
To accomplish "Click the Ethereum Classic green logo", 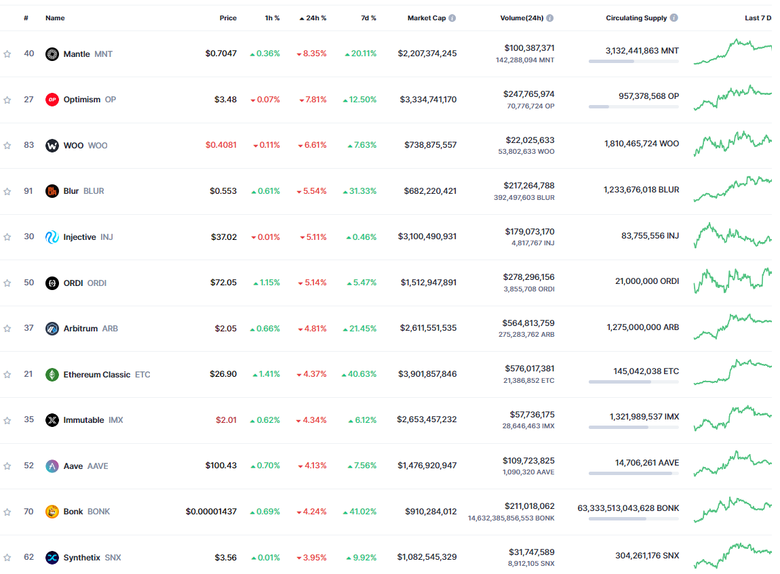I will click(x=52, y=374).
